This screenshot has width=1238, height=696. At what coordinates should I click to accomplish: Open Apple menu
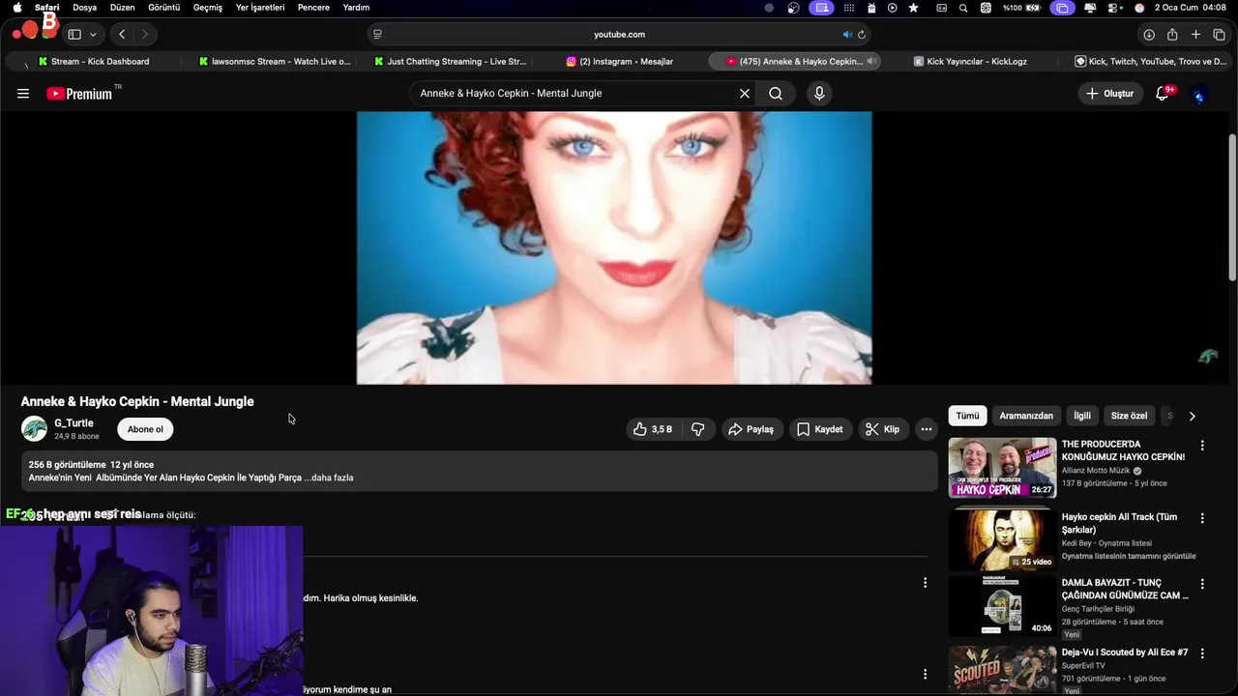point(16,7)
